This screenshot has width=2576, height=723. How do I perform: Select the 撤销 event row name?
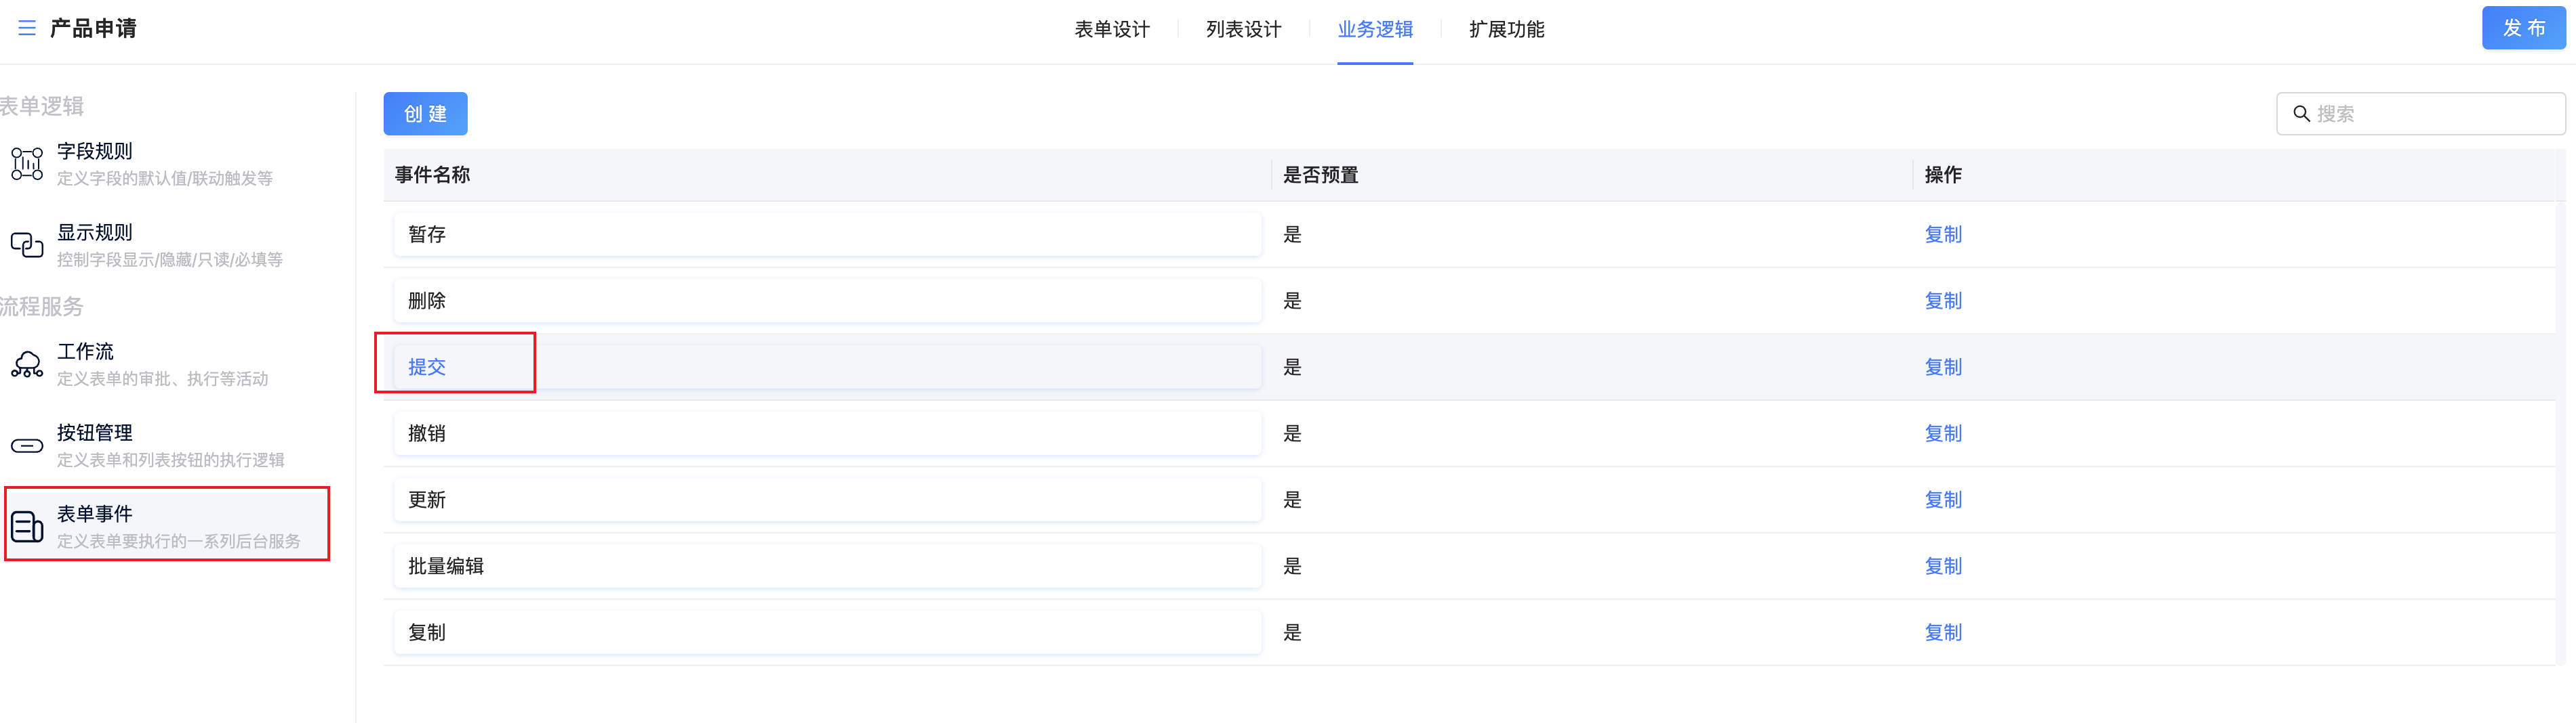tap(427, 433)
